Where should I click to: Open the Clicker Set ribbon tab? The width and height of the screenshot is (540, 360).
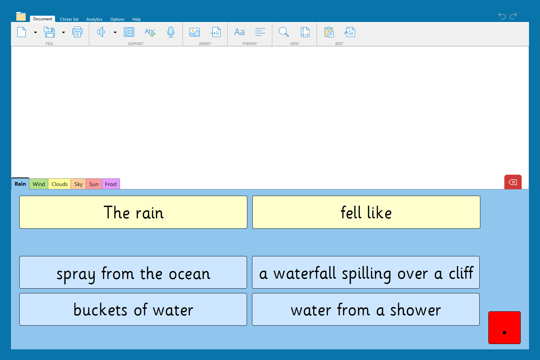[69, 19]
